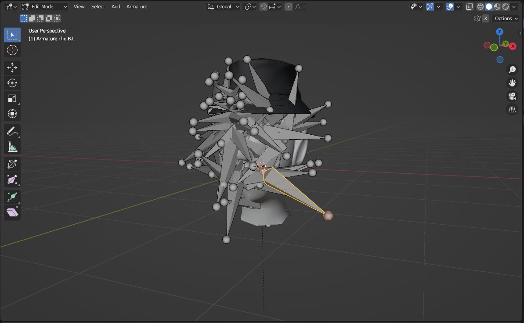Activate the bone Roll tool
This screenshot has height=323, width=524.
(x=12, y=164)
